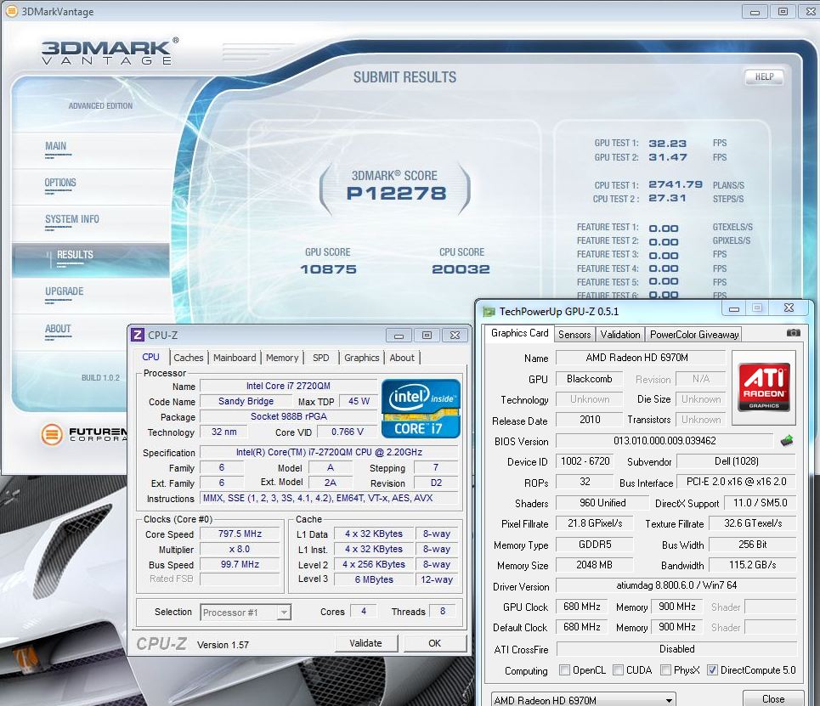
Task: Click OK in the CPU-Z window
Action: pyautogui.click(x=434, y=643)
